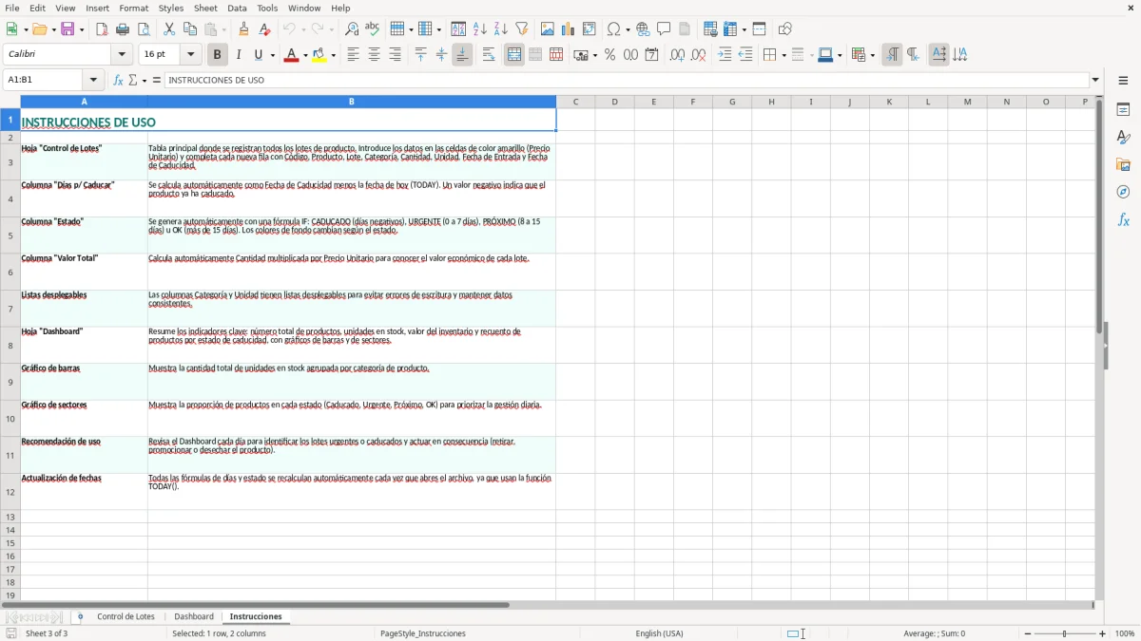Viewport: 1141px width, 641px height.
Task: Sort ascending A to Z
Action: 479,29
